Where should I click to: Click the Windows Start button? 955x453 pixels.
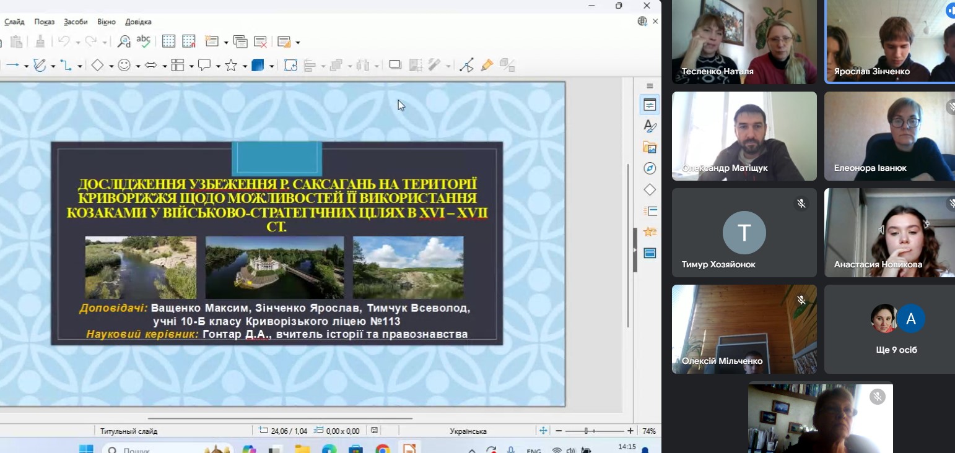[x=86, y=450]
